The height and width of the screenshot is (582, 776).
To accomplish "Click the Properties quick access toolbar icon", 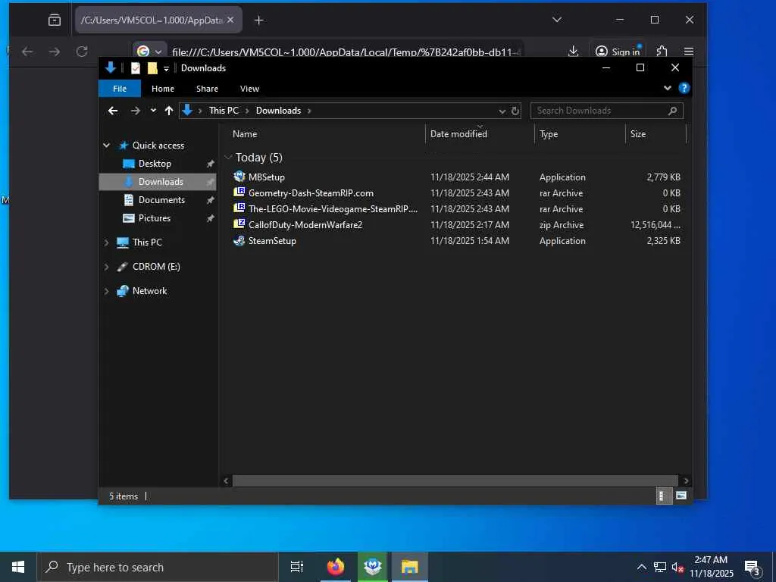I will (135, 68).
